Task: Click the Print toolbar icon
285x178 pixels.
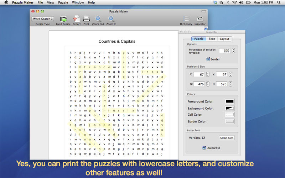Action: tap(86, 19)
